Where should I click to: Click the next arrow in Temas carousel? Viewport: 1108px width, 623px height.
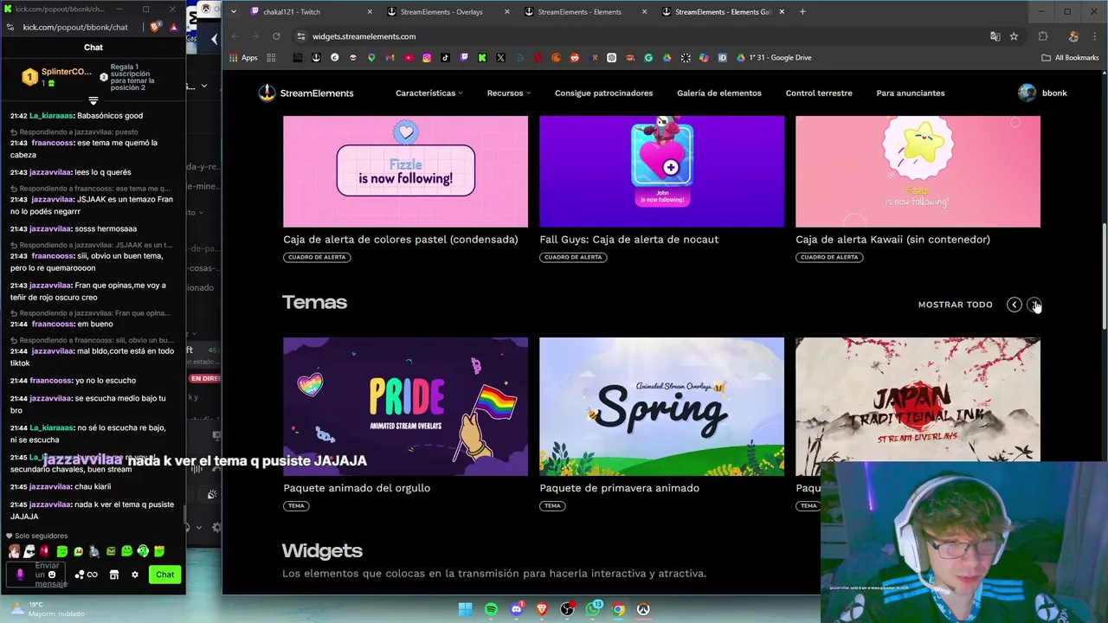point(1034,305)
